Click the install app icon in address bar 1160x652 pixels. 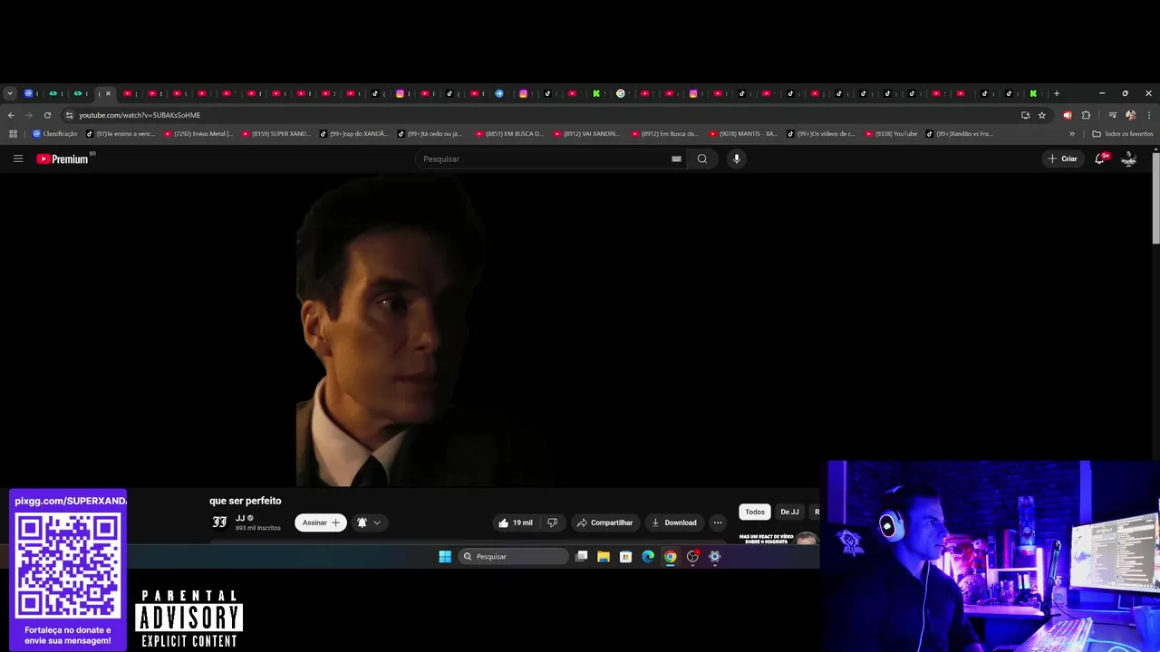tap(1025, 115)
